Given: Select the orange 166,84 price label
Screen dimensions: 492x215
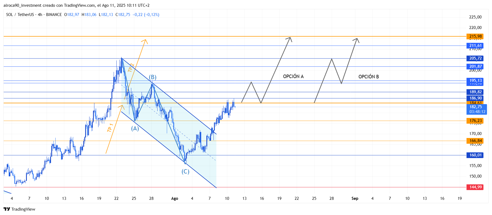Looking at the screenshot, I should [x=475, y=141].
